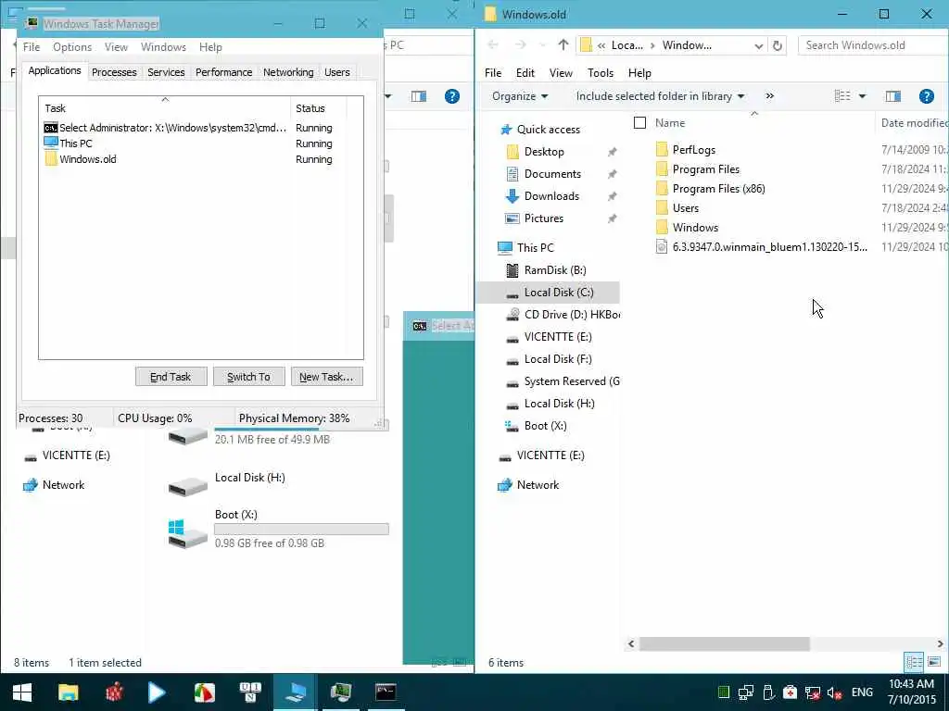
Task: Open the Users tab in Task Manager
Action: [336, 72]
